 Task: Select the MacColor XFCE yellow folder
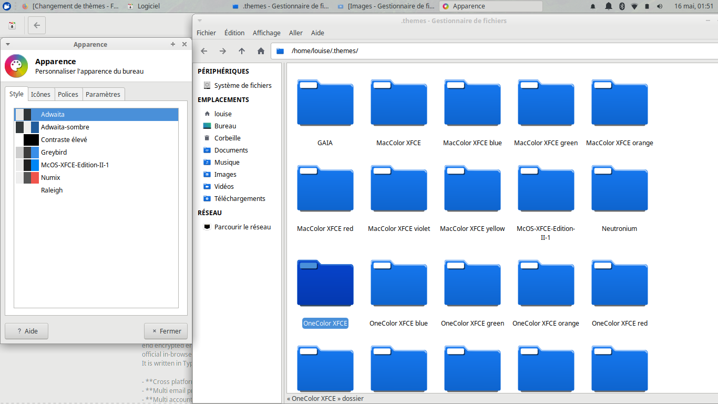click(472, 188)
